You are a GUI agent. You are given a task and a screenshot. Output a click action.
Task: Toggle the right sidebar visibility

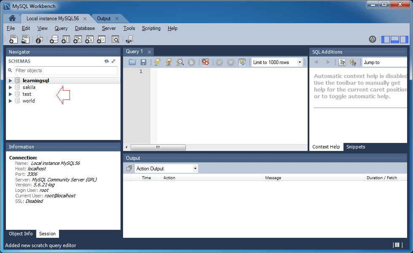(x=404, y=40)
